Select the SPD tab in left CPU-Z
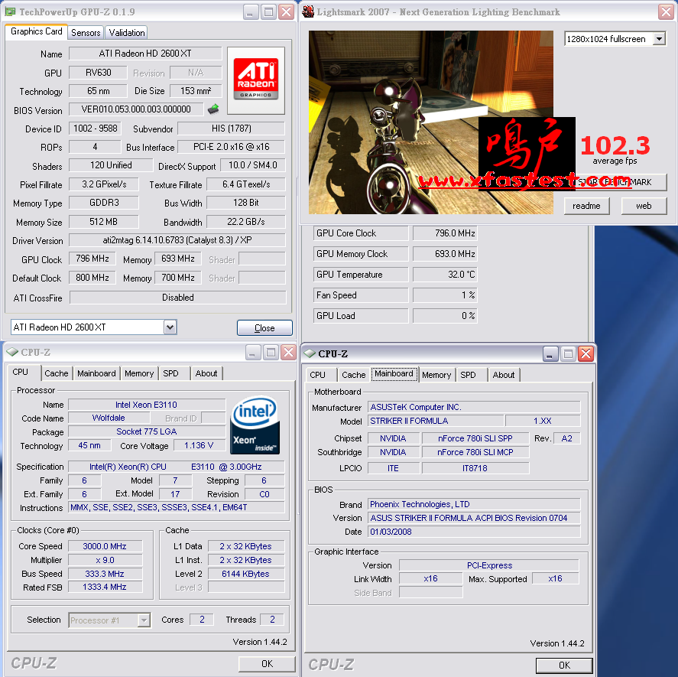Image resolution: width=678 pixels, height=677 pixels. pyautogui.click(x=170, y=373)
